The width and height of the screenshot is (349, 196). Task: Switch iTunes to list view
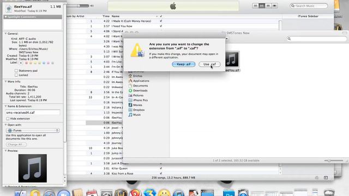tap(256, 6)
